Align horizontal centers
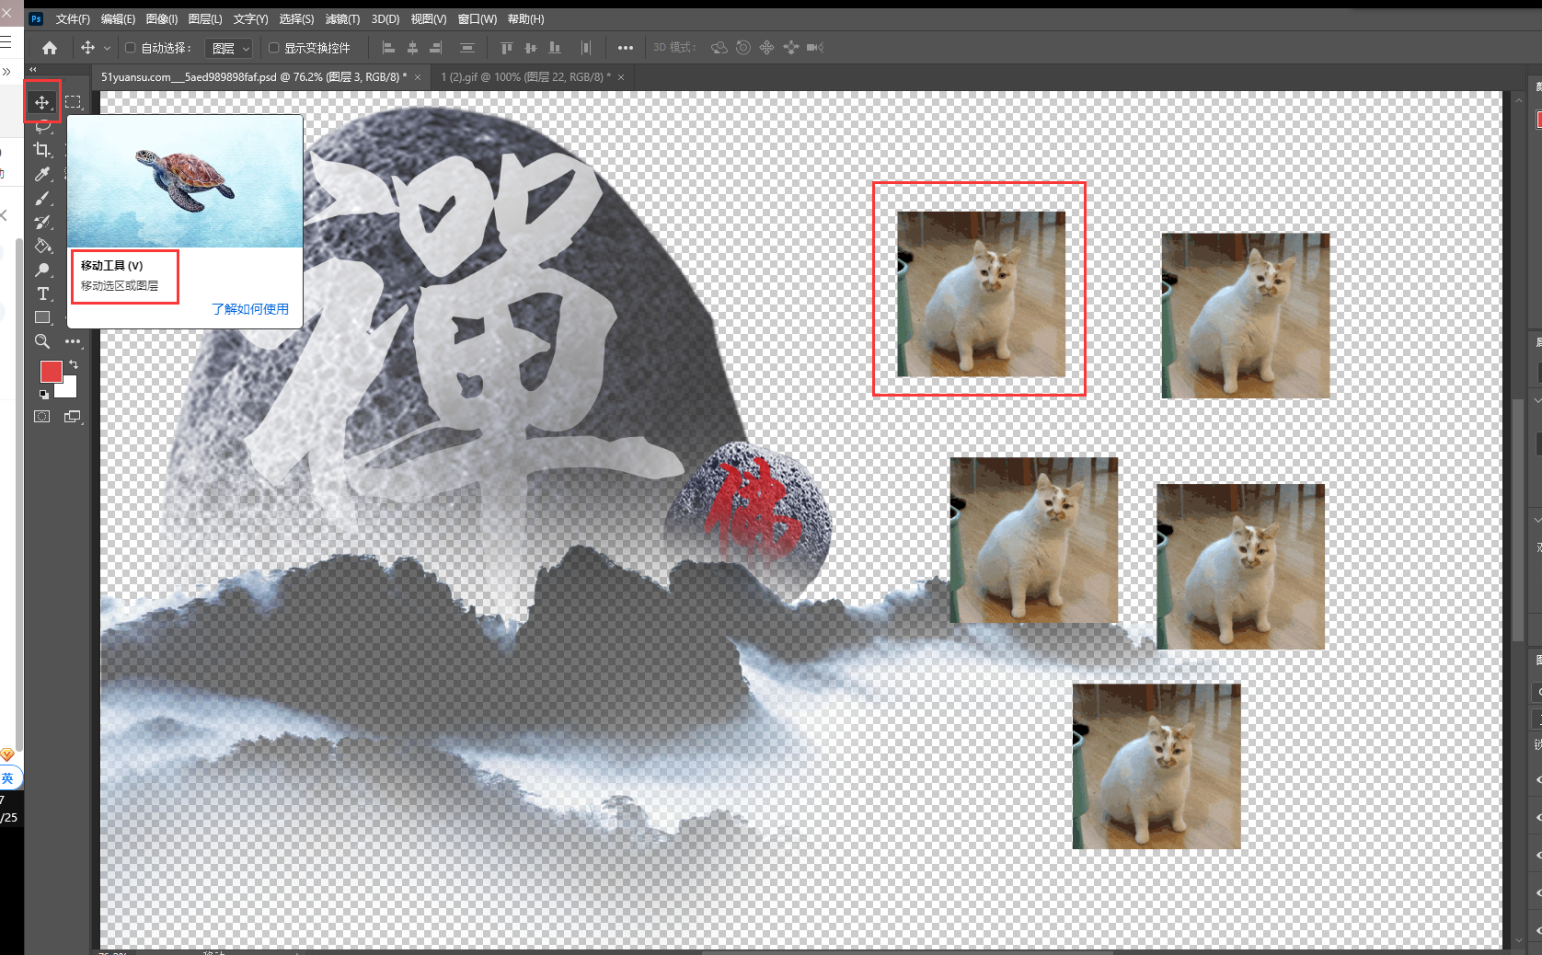 [412, 48]
